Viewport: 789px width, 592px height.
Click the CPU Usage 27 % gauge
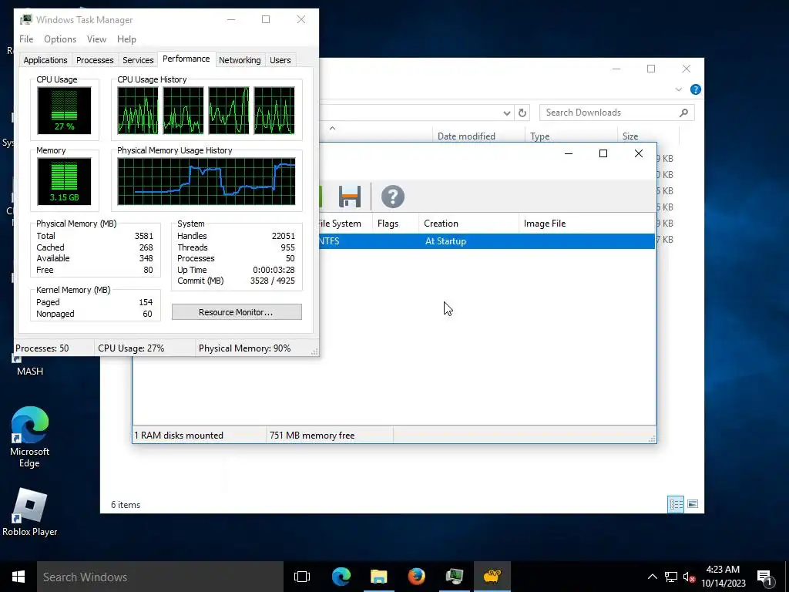point(64,111)
